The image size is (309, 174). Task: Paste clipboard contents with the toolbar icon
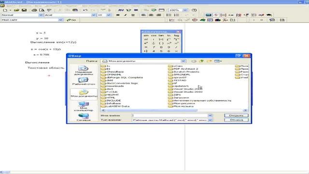75,10
